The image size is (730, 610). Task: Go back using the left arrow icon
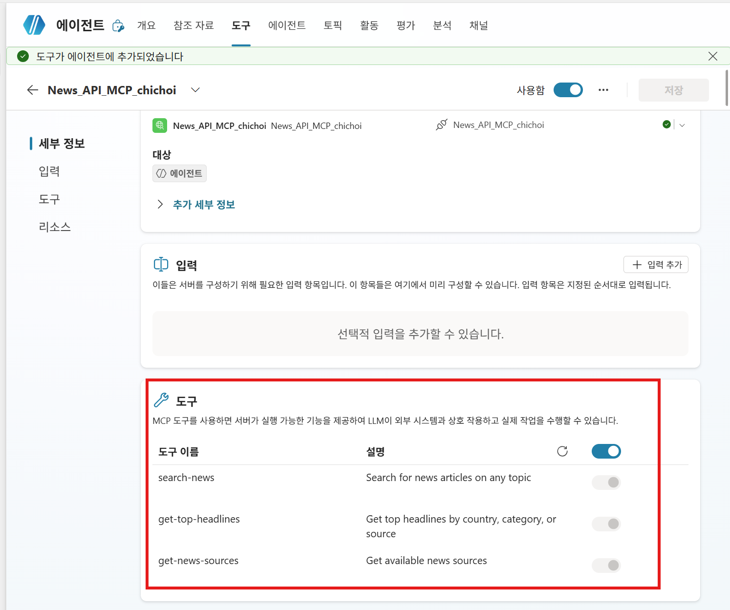pos(33,90)
